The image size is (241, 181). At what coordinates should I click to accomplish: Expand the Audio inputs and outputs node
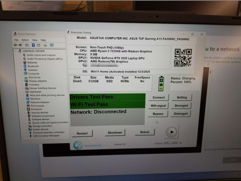pos(20,55)
